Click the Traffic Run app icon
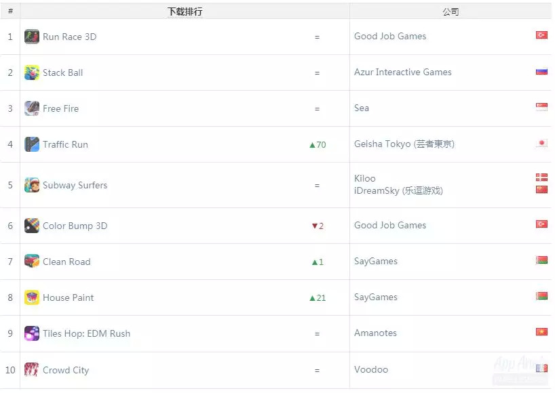Screen dimensions: 555x393 [31, 144]
